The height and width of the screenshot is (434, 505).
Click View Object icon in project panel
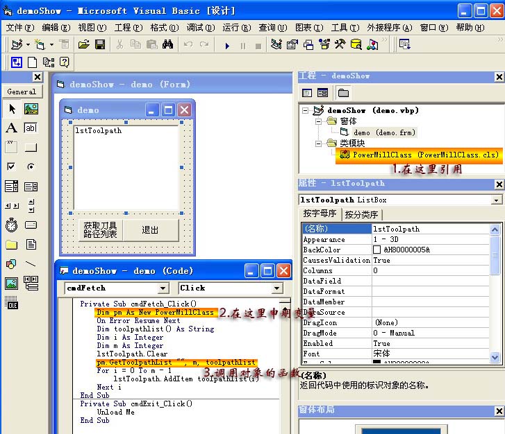[323, 93]
